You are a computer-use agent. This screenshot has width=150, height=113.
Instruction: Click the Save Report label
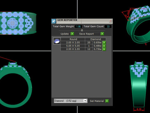87,34
